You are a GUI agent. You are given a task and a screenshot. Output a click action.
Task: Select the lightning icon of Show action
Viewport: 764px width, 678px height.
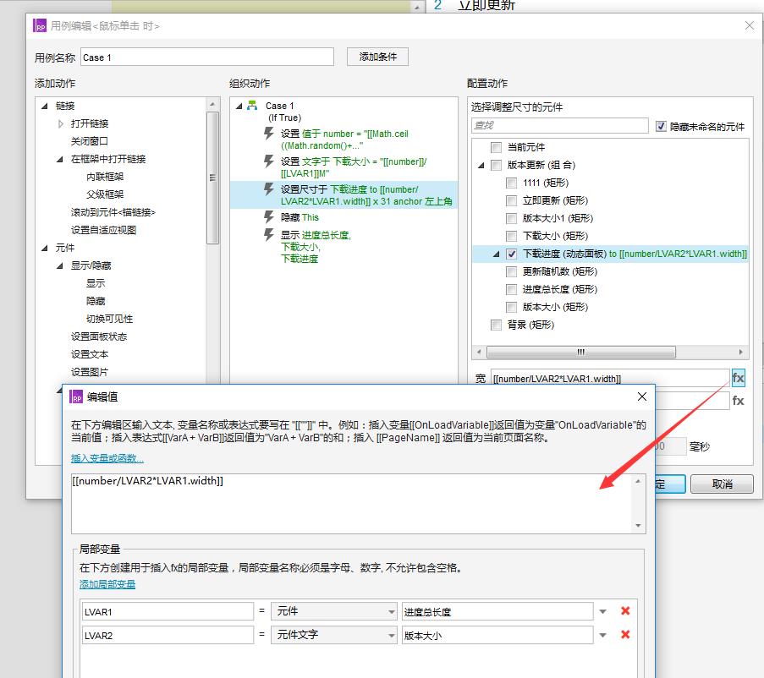268,235
